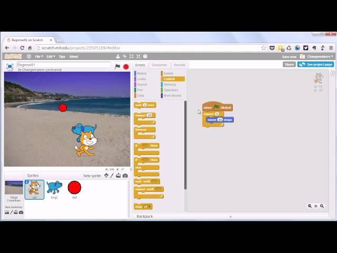Select the Looks blocks category
Image resolution: width=337 pixels, height=253 pixels.
tap(142, 79)
